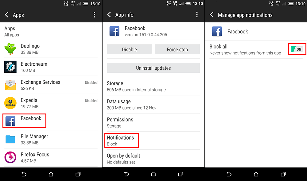Open Data usage for Facebook
Screen dimensions: 307x181
tap(153, 105)
